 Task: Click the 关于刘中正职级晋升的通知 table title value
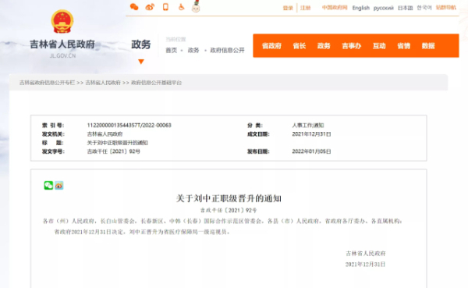point(117,143)
